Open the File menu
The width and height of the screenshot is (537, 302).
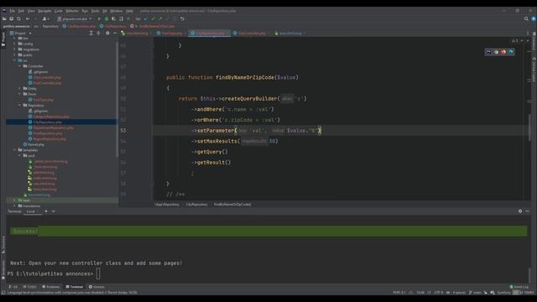click(x=13, y=11)
